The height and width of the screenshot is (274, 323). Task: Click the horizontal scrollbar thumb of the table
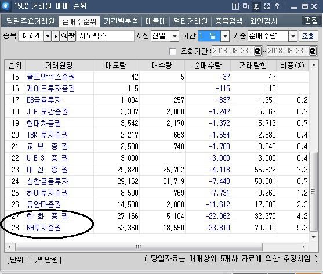139,247
